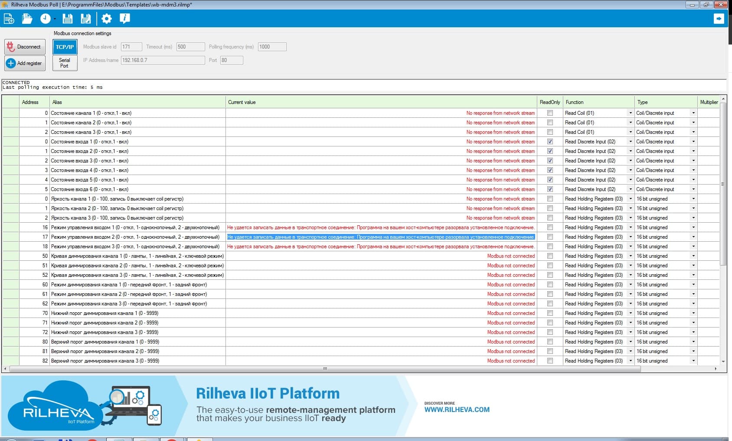Toggle ReadOnly for Состояние канала 2
The width and height of the screenshot is (732, 441).
click(550, 123)
